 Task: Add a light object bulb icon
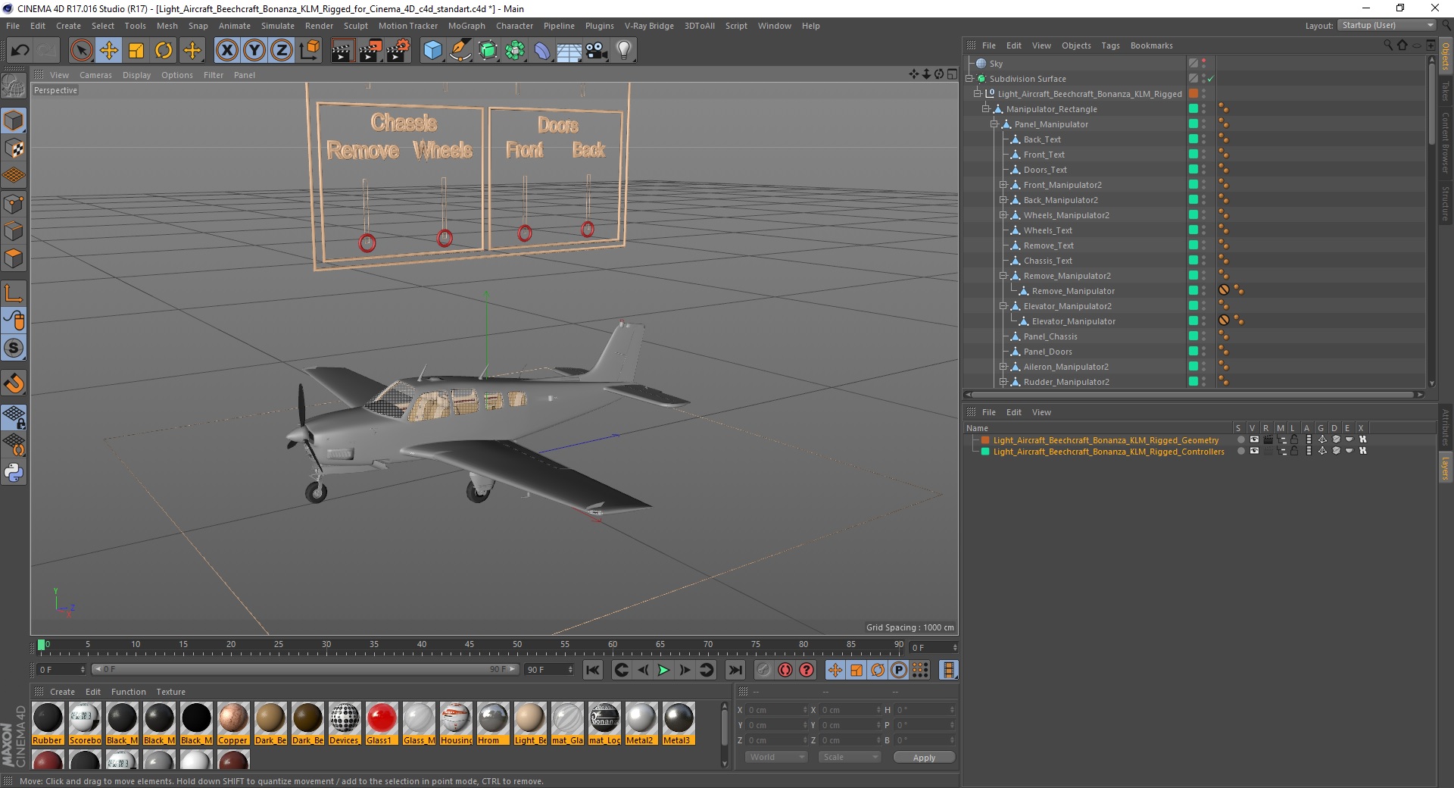tap(624, 51)
